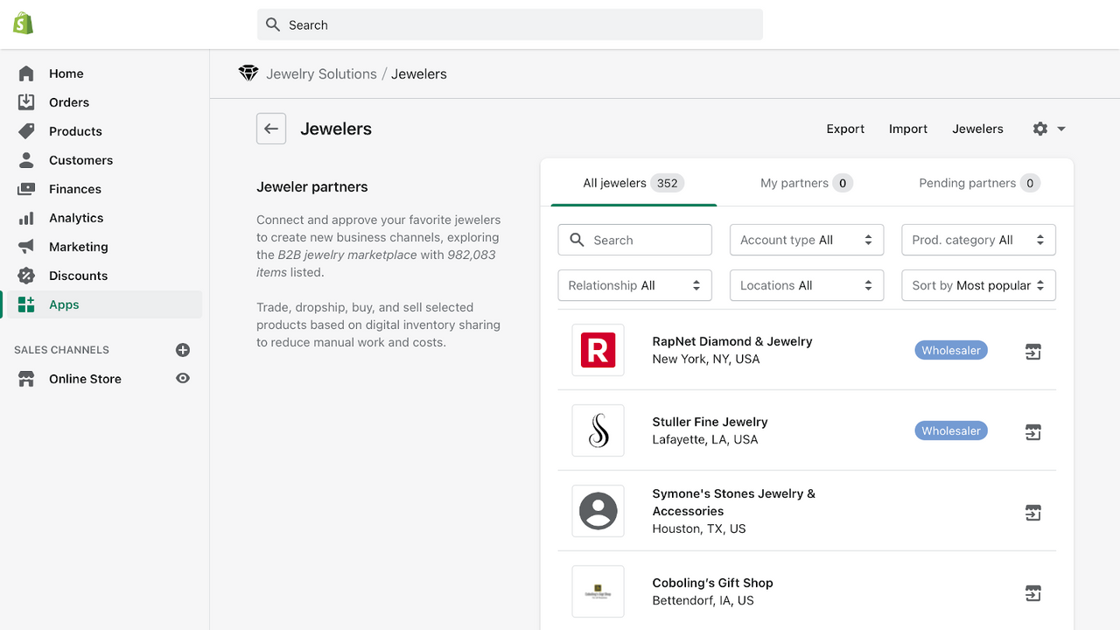Click the Discounts badge icon
This screenshot has height=630, width=1120.
26,276
